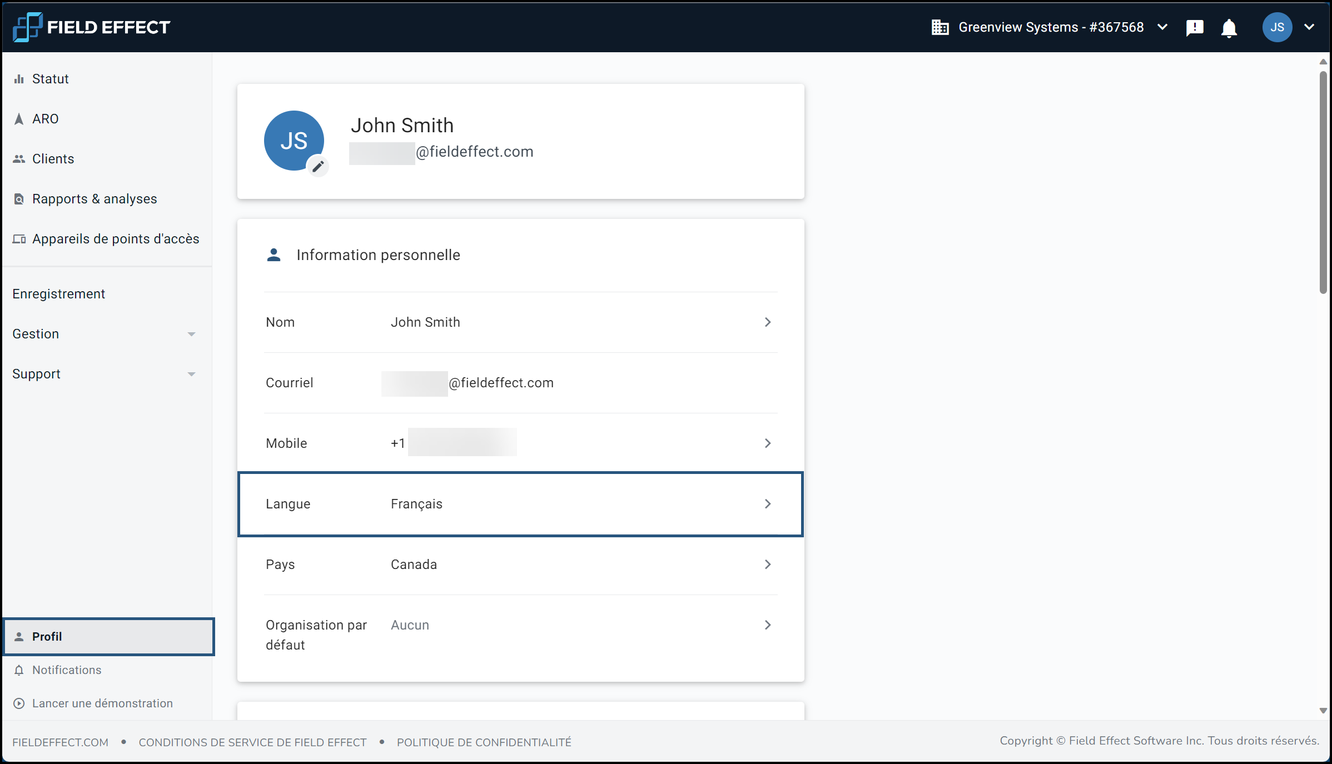
Task: Click the feedback message icon
Action: click(1194, 28)
